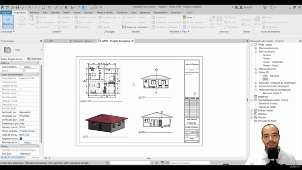
Task: Switch to the Gerenciar ribbon tab
Action: click(145, 13)
